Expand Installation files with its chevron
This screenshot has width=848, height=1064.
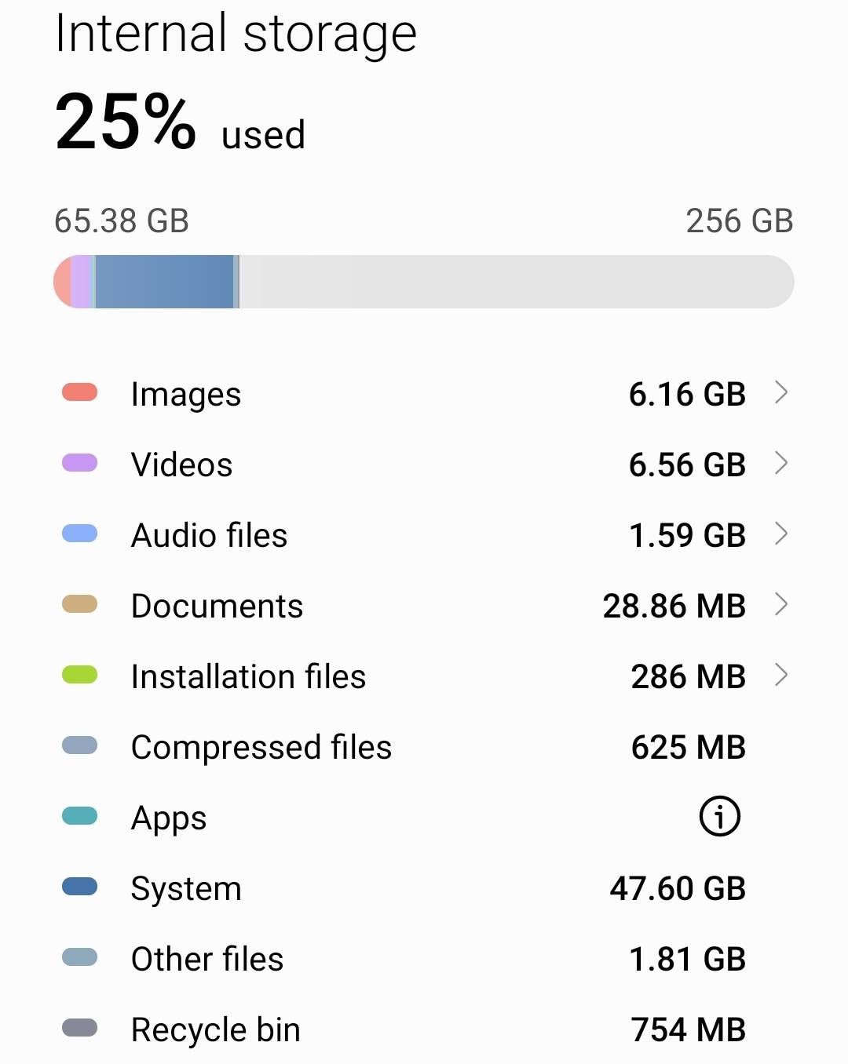pos(782,676)
